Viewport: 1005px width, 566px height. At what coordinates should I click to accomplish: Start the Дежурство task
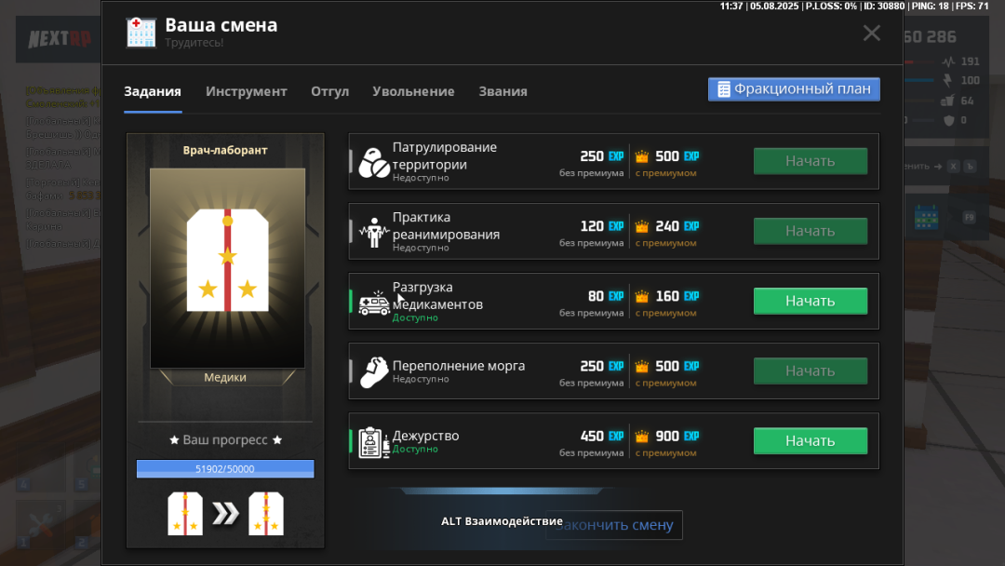(x=811, y=440)
